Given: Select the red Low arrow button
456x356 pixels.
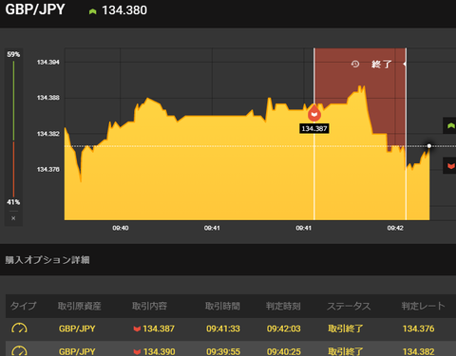Looking at the screenshot, I should point(450,166).
